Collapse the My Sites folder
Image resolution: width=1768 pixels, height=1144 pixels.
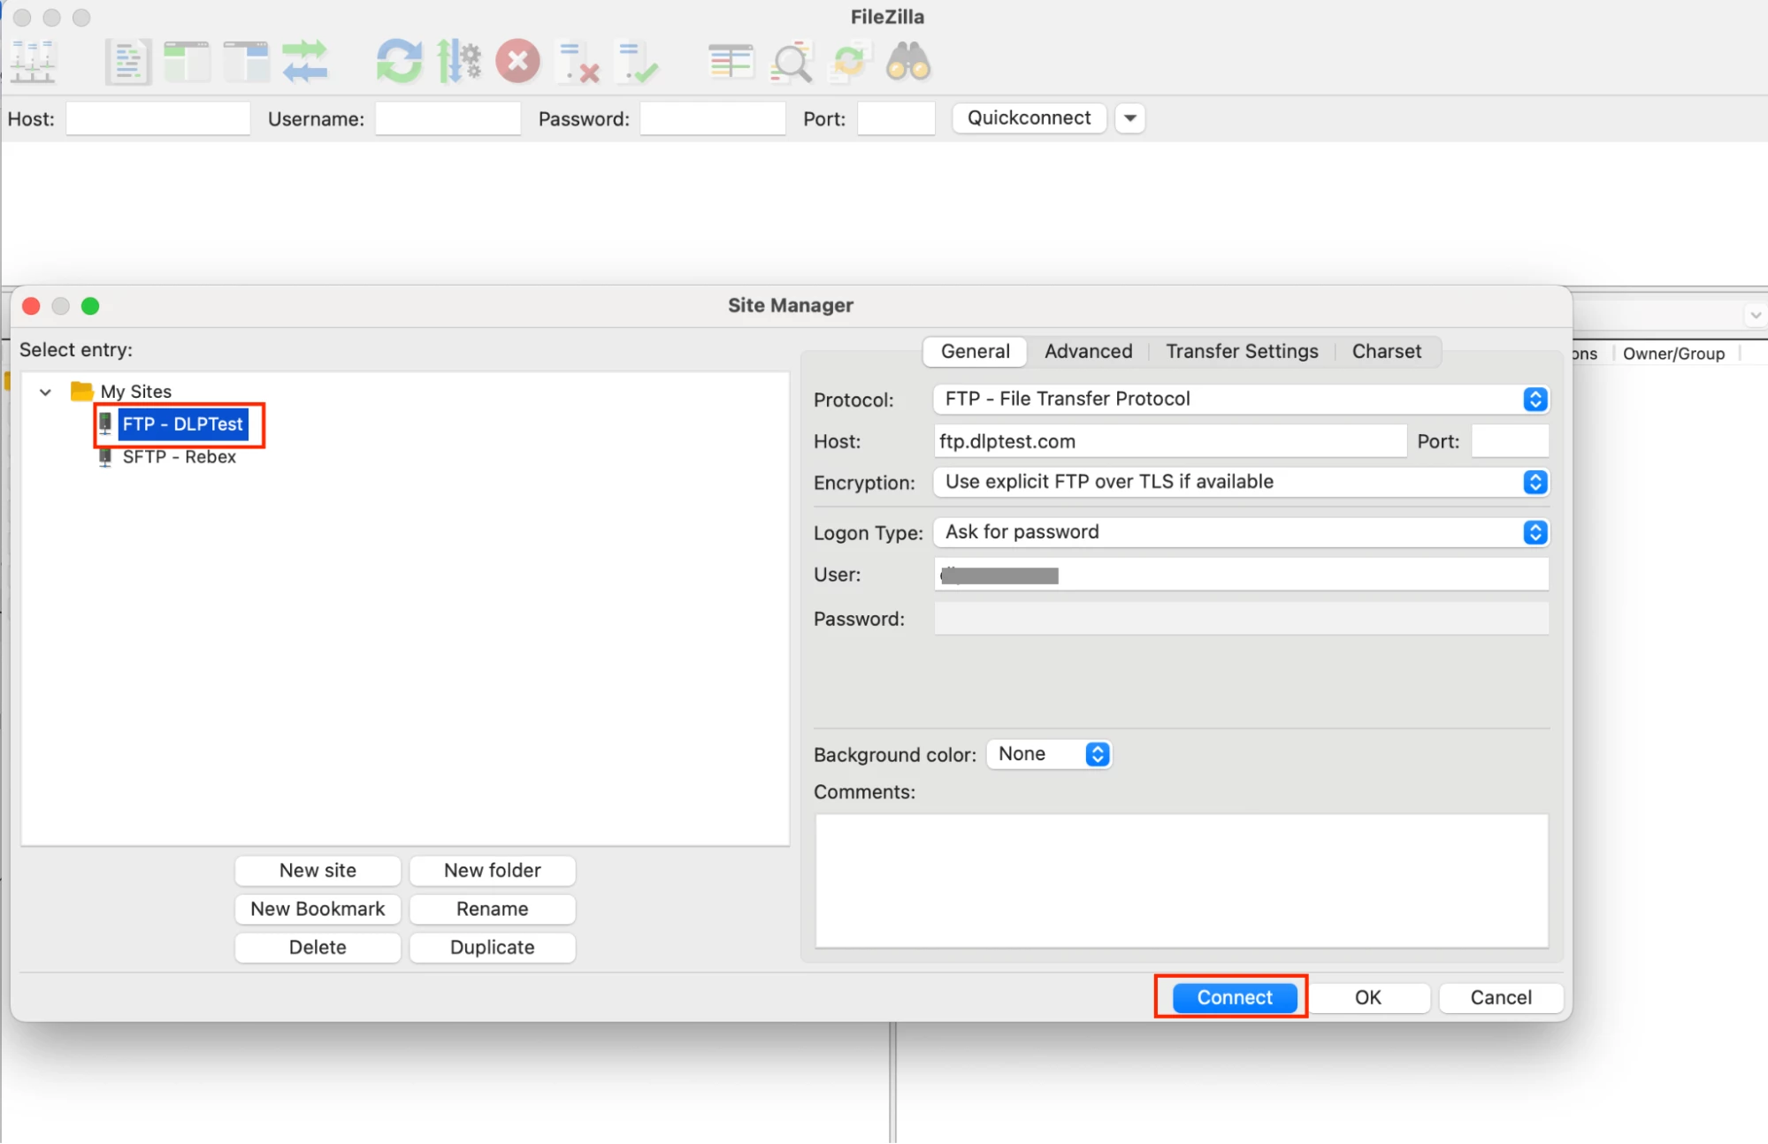coord(46,392)
